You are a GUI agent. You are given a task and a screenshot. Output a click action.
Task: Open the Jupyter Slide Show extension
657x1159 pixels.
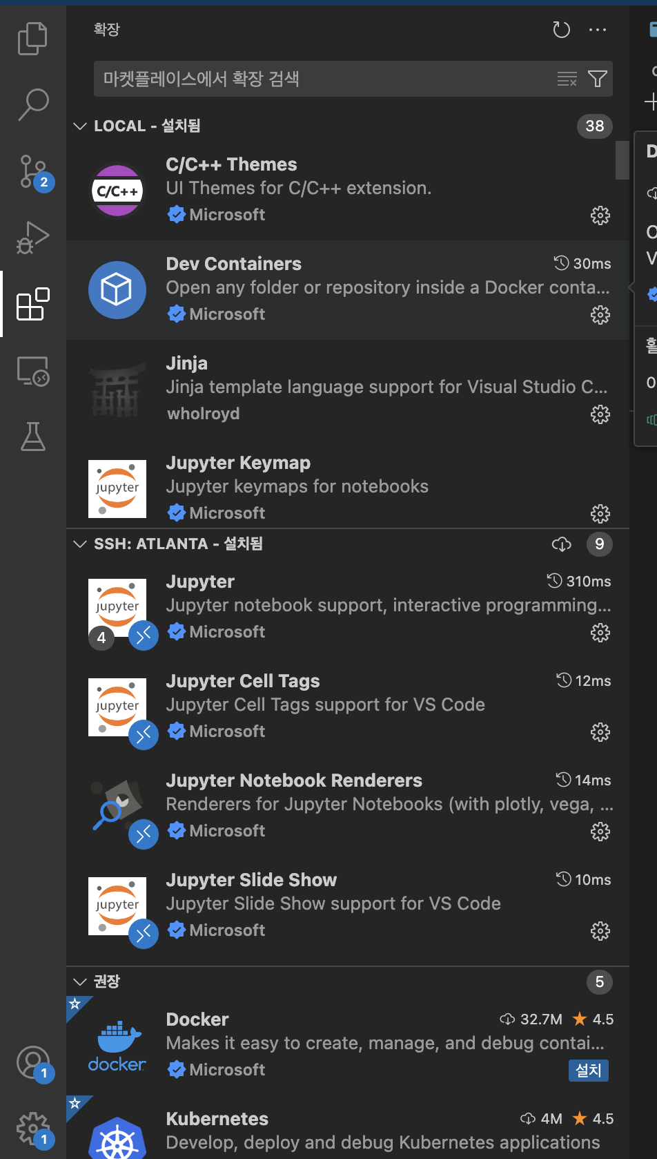pyautogui.click(x=348, y=906)
